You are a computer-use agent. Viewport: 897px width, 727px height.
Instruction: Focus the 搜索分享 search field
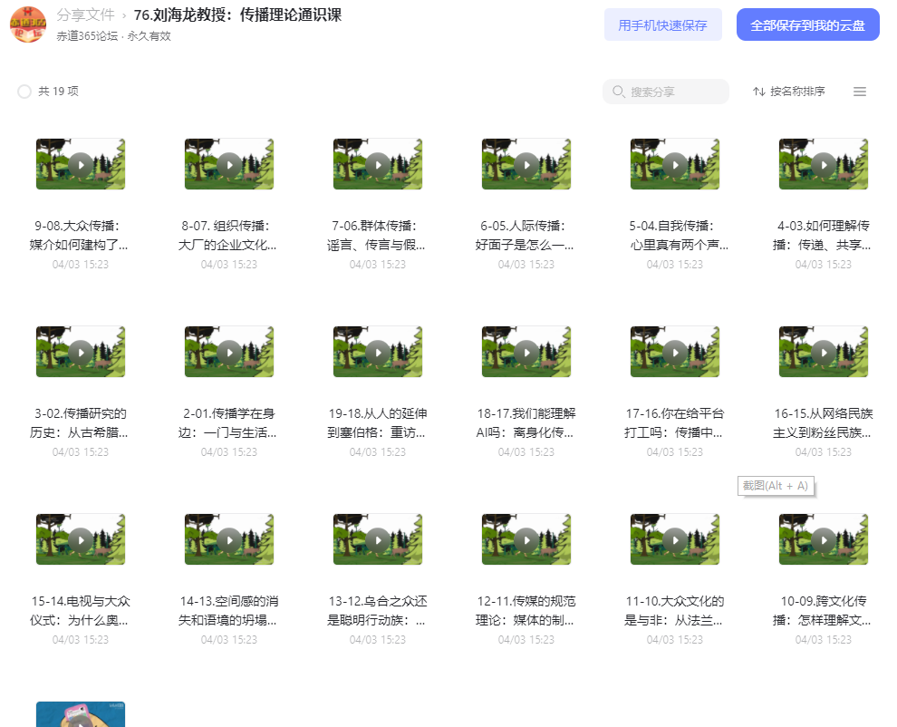[665, 92]
